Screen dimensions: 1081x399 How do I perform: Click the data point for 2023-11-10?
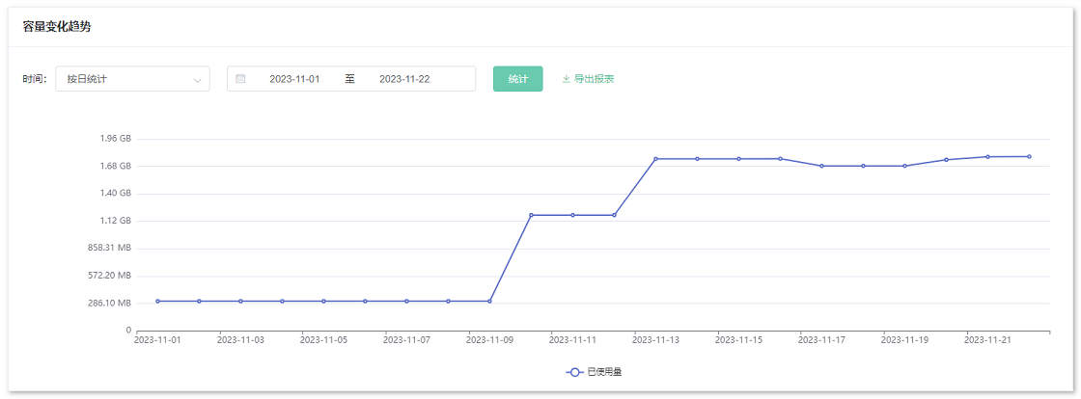532,215
